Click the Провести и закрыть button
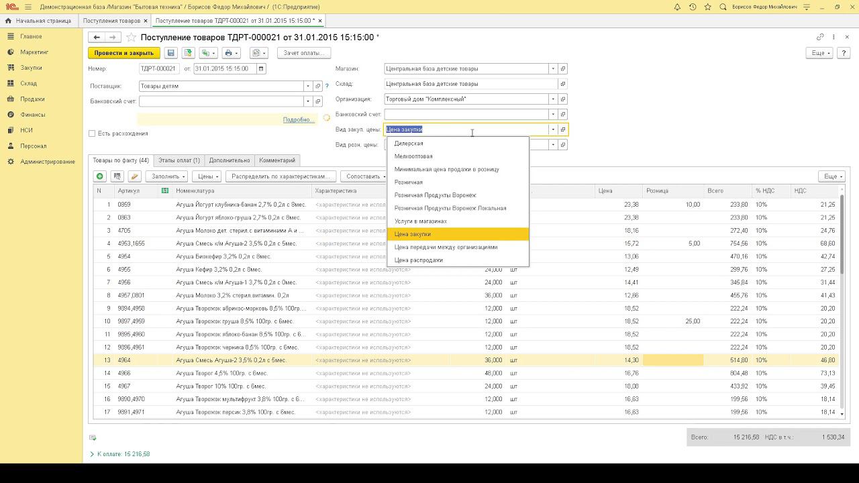This screenshot has height=483, width=859. [123, 53]
